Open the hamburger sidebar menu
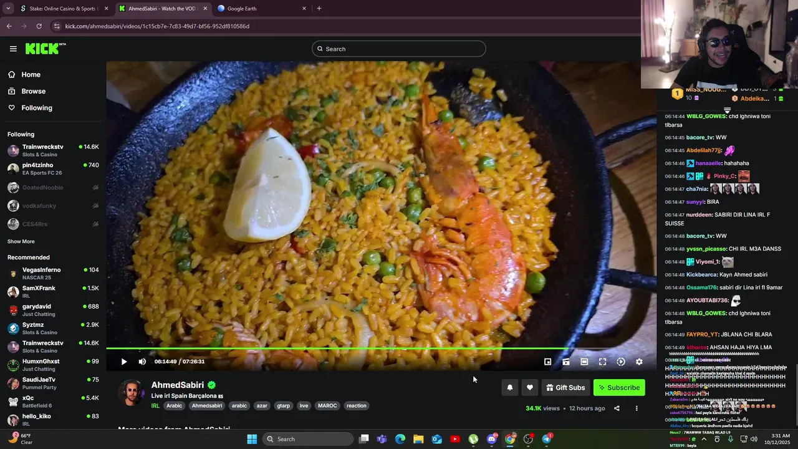 pos(13,49)
